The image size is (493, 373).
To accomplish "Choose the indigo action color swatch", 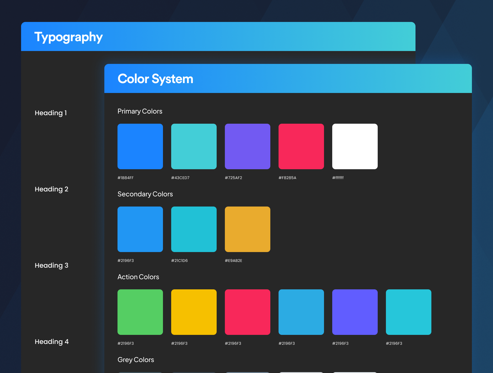I will click(355, 312).
